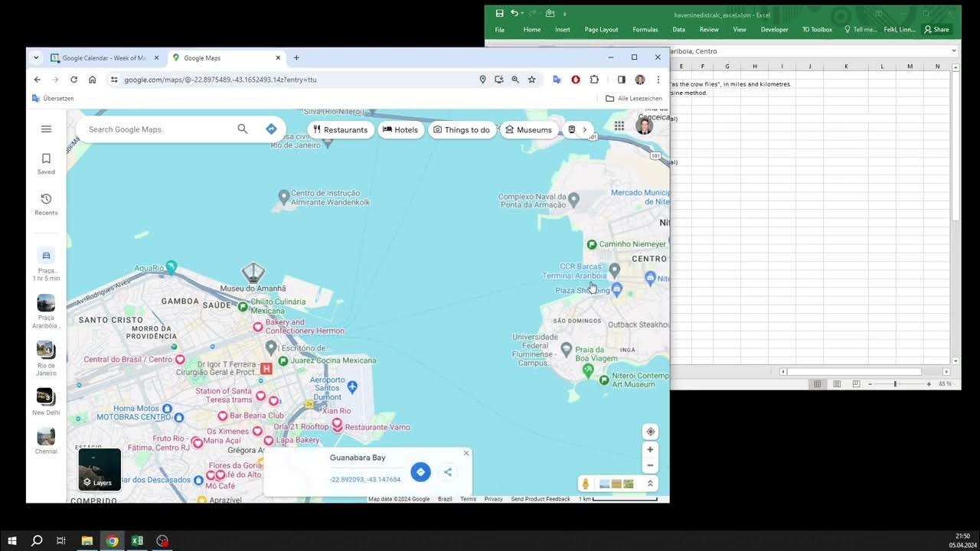This screenshot has width=980, height=551.
Task: Show more category chips in Maps
Action: coord(584,129)
